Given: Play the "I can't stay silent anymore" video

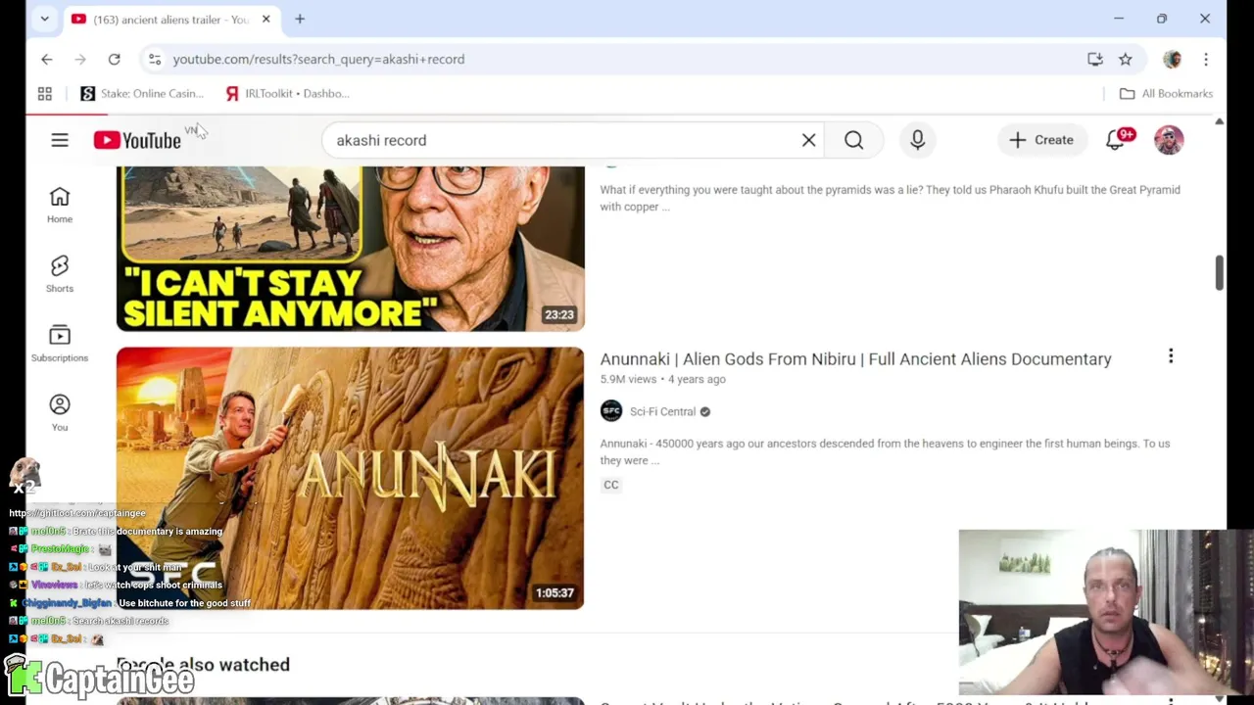Looking at the screenshot, I should (x=350, y=249).
